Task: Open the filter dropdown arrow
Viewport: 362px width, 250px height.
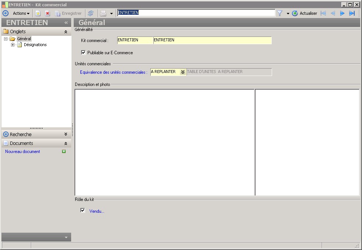Action: 288,14
